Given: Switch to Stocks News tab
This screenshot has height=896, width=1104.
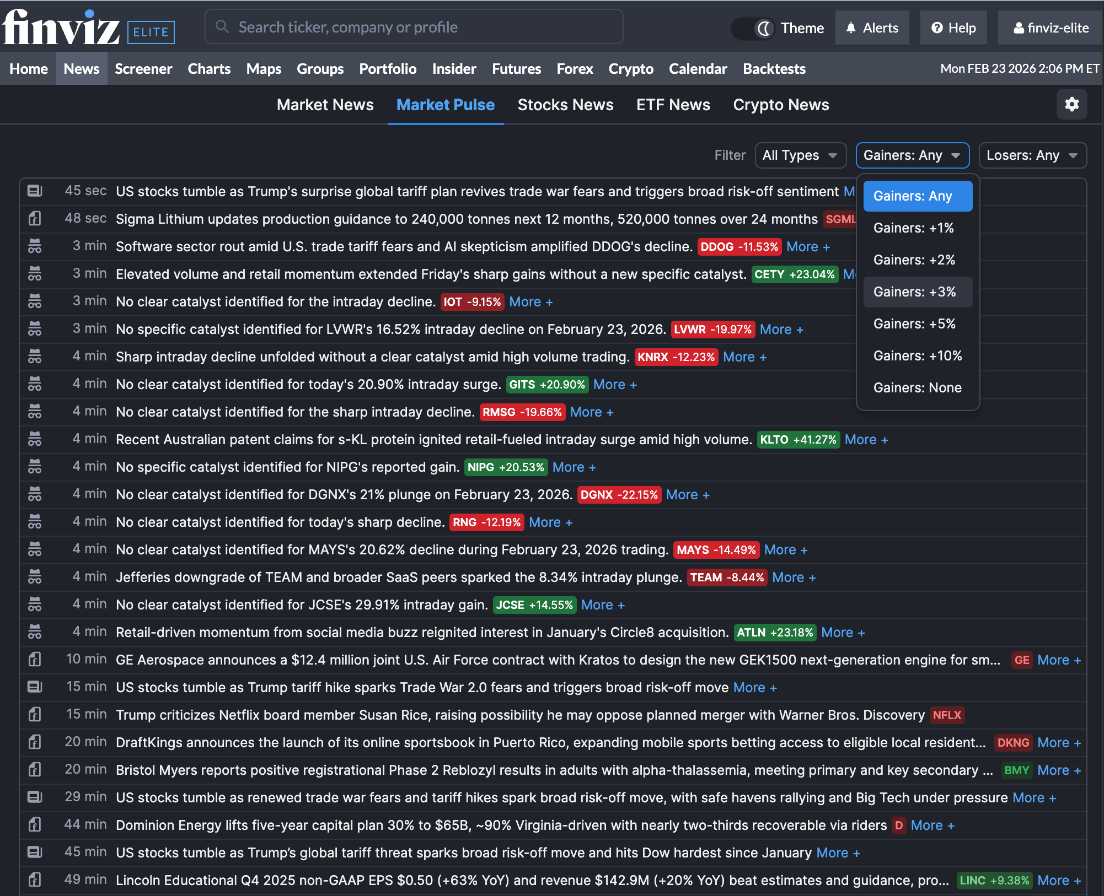Looking at the screenshot, I should 565,105.
